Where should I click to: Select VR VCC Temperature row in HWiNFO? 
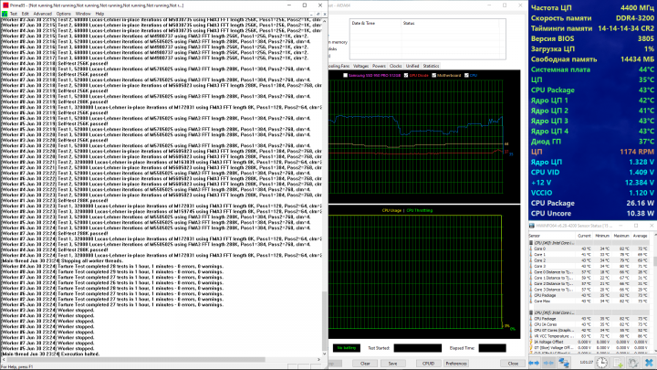(x=589, y=336)
